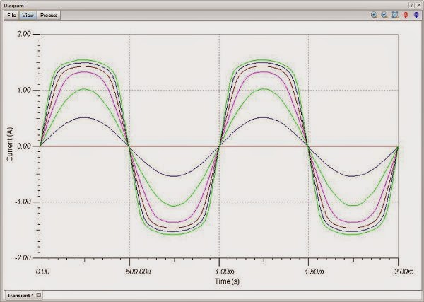This screenshot has height=302, width=424.
Task: Open the help question mark button
Action: pyautogui.click(x=411, y=5)
